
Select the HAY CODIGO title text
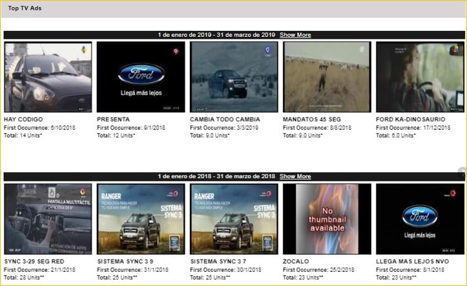(23, 119)
